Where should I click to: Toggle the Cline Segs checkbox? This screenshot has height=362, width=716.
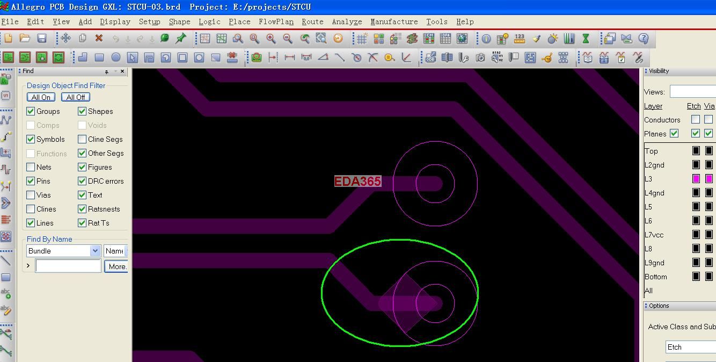click(82, 139)
